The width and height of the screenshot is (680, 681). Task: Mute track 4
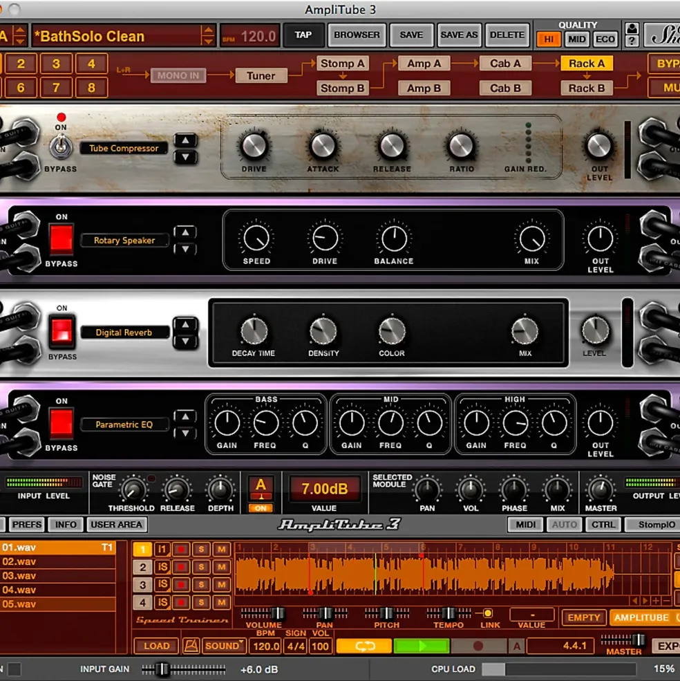coord(221,602)
